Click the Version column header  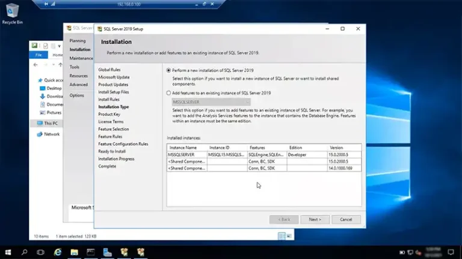pos(344,147)
